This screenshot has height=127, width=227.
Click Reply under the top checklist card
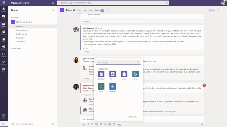pyautogui.click(x=86, y=21)
